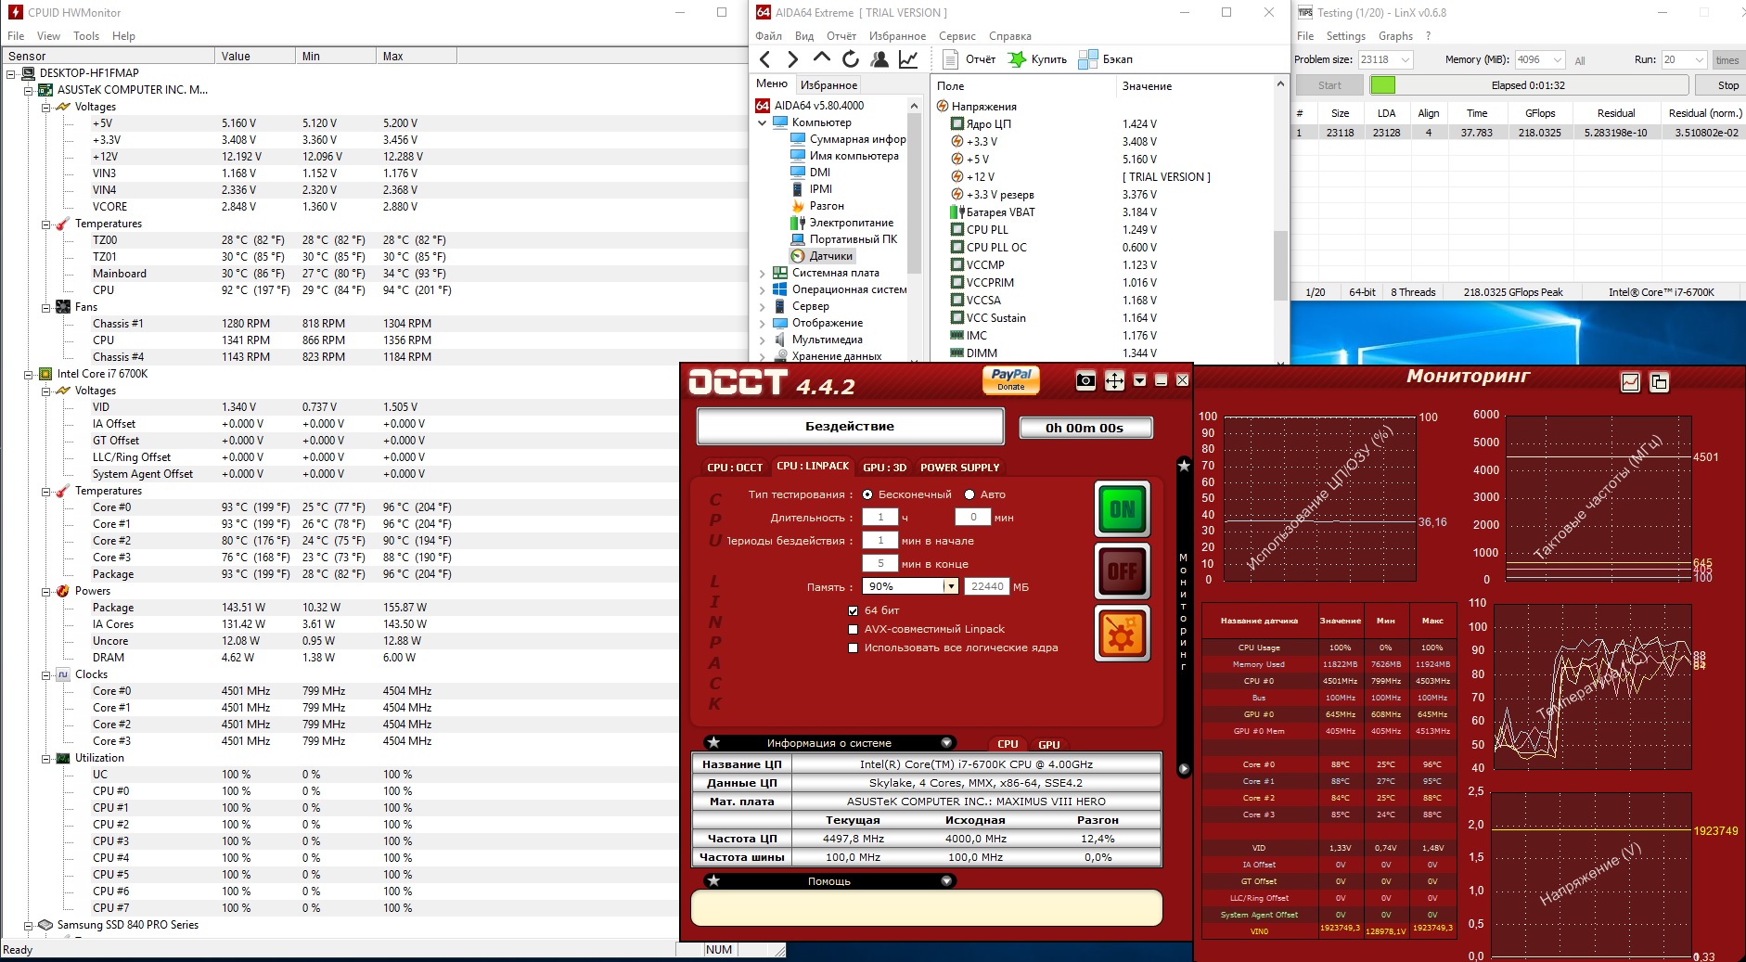Click the Бэкап backup icon in AIDA64
The image size is (1746, 962).
click(1088, 59)
